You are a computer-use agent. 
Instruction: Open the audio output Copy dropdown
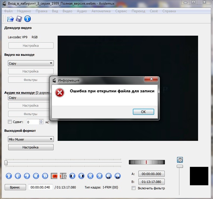point(29,98)
